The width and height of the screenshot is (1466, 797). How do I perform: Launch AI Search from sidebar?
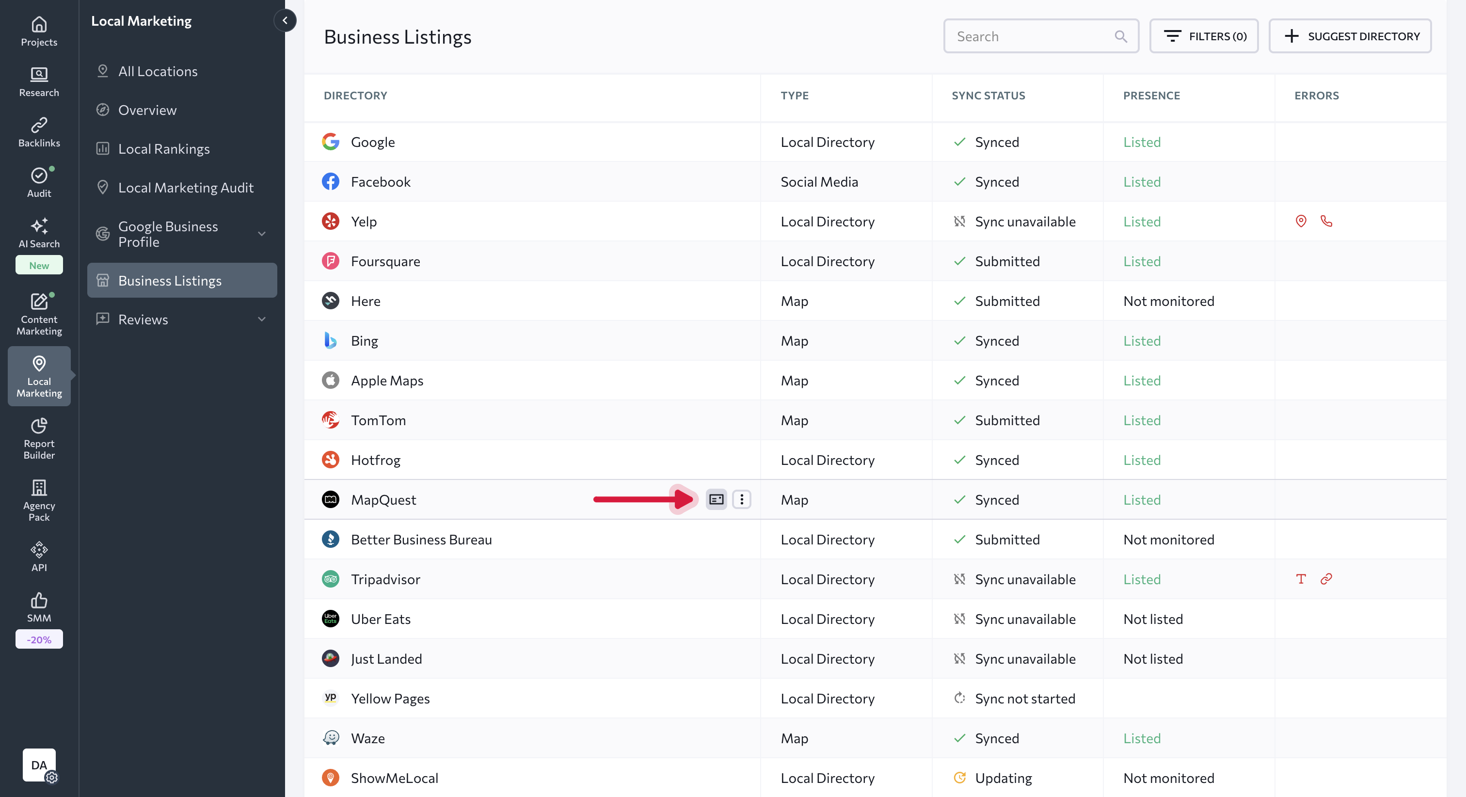tap(39, 233)
